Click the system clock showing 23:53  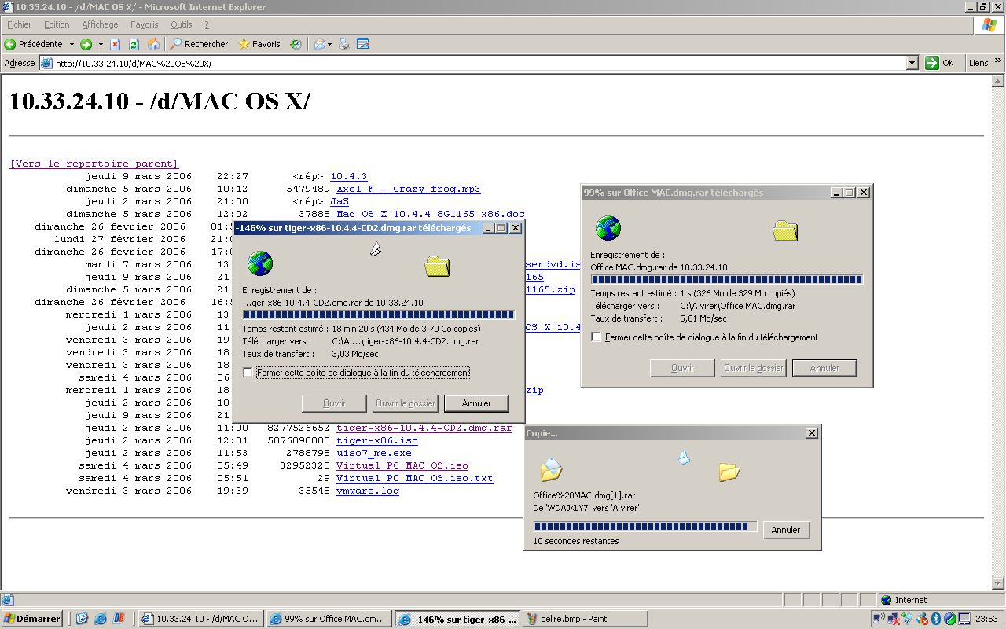click(987, 619)
